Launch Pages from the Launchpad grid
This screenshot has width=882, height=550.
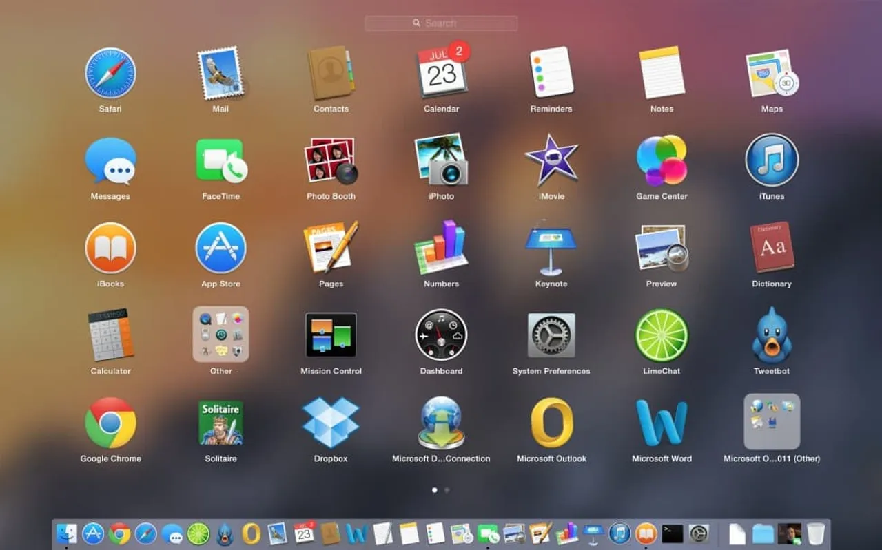point(331,247)
